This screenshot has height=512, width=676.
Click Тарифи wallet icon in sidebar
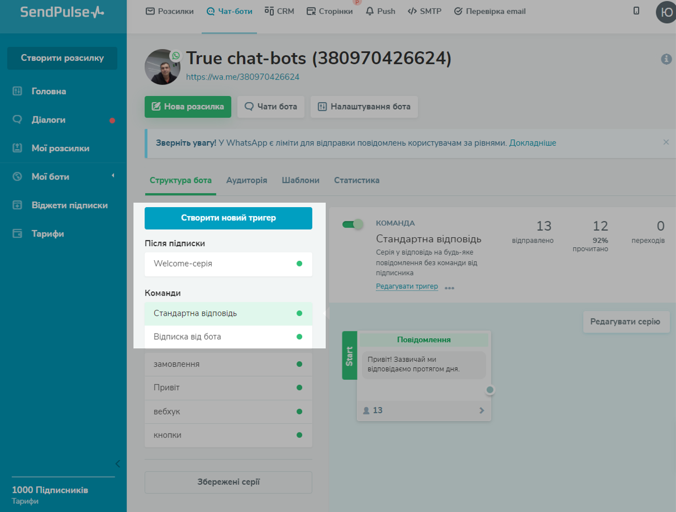click(18, 233)
